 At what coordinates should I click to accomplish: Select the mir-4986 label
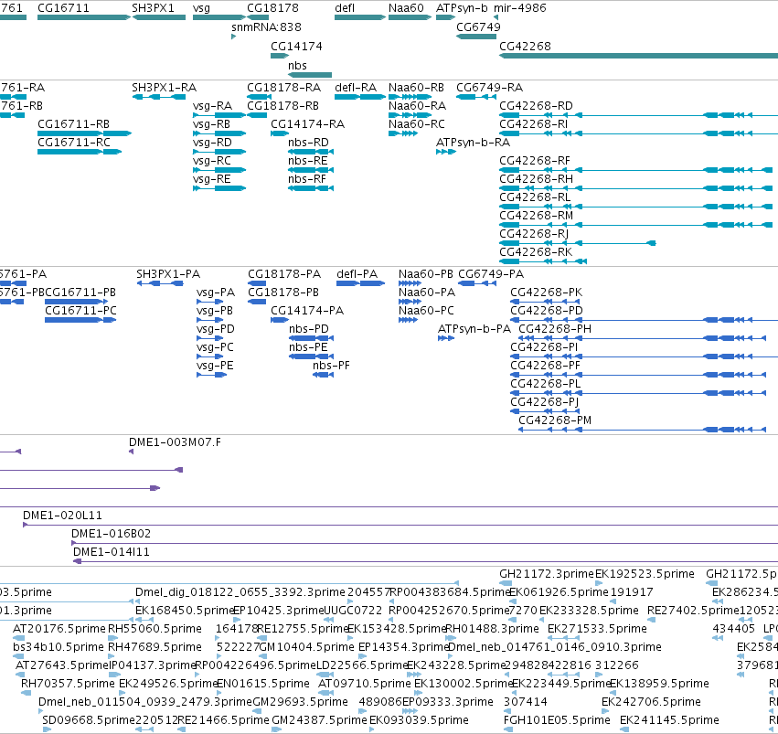pos(520,8)
